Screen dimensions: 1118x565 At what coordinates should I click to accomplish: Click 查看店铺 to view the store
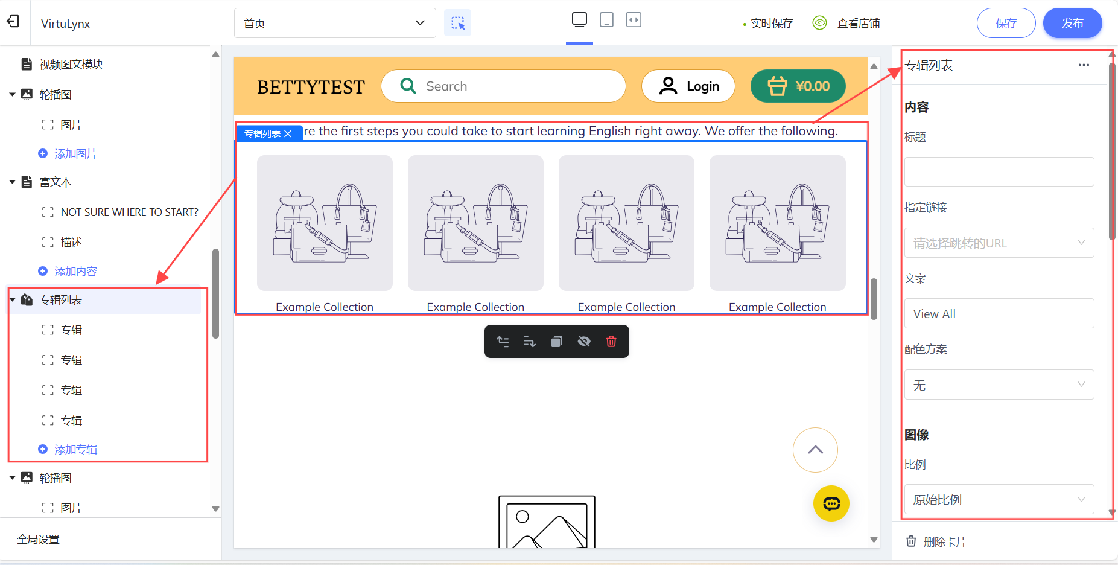[x=858, y=24]
